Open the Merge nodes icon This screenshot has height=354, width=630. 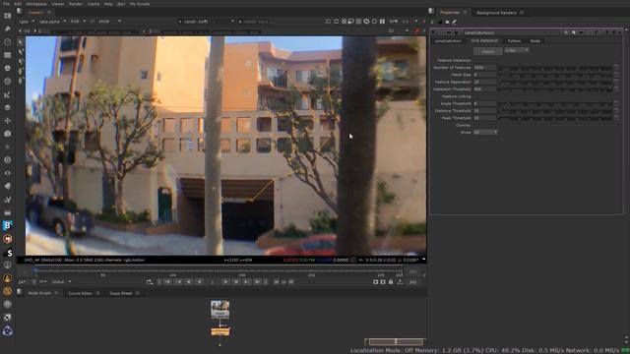[7, 107]
